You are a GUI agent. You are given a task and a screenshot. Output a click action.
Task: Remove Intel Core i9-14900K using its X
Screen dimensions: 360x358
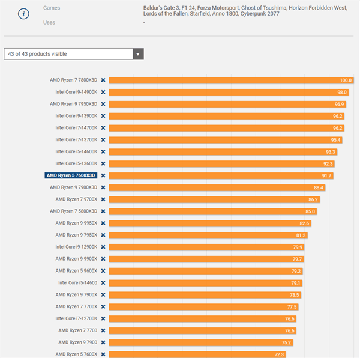(103, 92)
